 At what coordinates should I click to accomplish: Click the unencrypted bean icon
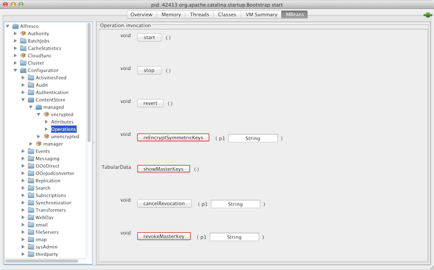click(x=46, y=136)
